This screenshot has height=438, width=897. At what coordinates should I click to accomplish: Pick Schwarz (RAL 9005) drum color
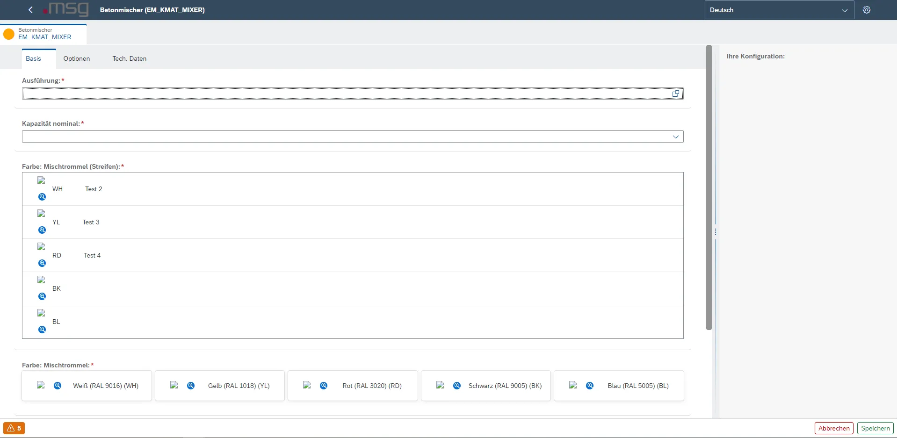(505, 386)
